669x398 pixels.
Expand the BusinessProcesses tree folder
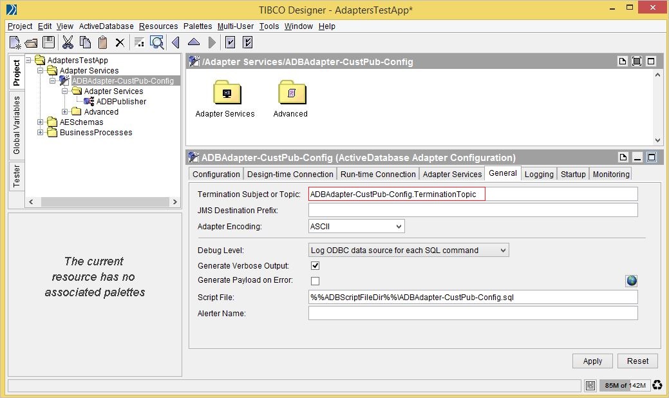pyautogui.click(x=40, y=132)
